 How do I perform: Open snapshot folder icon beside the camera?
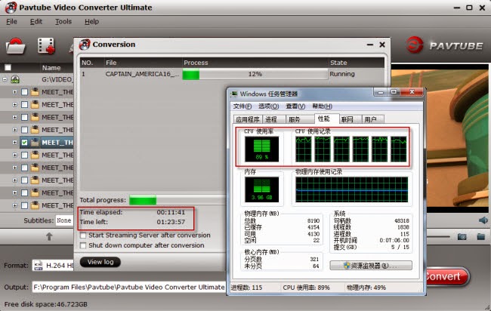click(481, 236)
